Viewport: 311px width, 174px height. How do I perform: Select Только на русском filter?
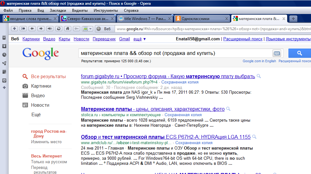pos(49,162)
